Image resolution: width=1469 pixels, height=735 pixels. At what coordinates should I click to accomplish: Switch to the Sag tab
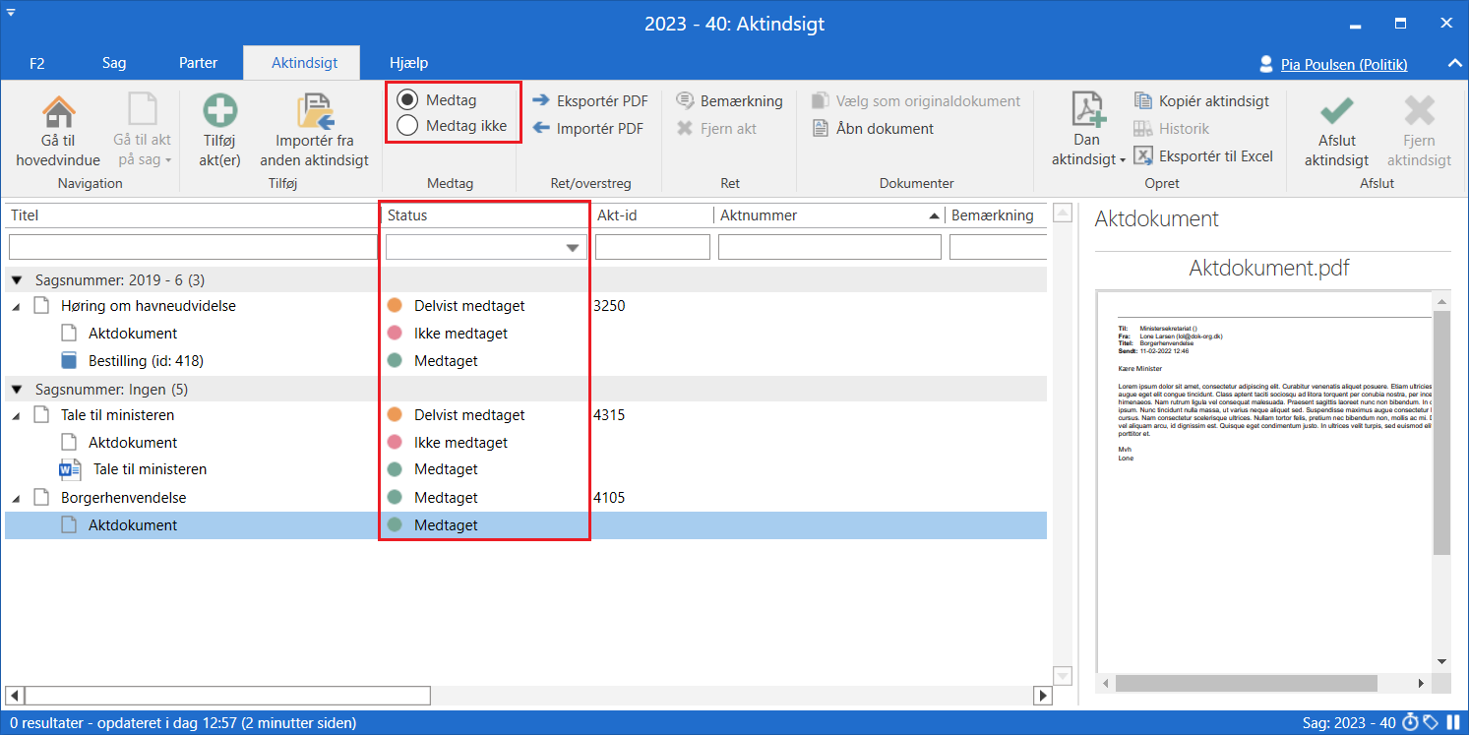(x=114, y=63)
